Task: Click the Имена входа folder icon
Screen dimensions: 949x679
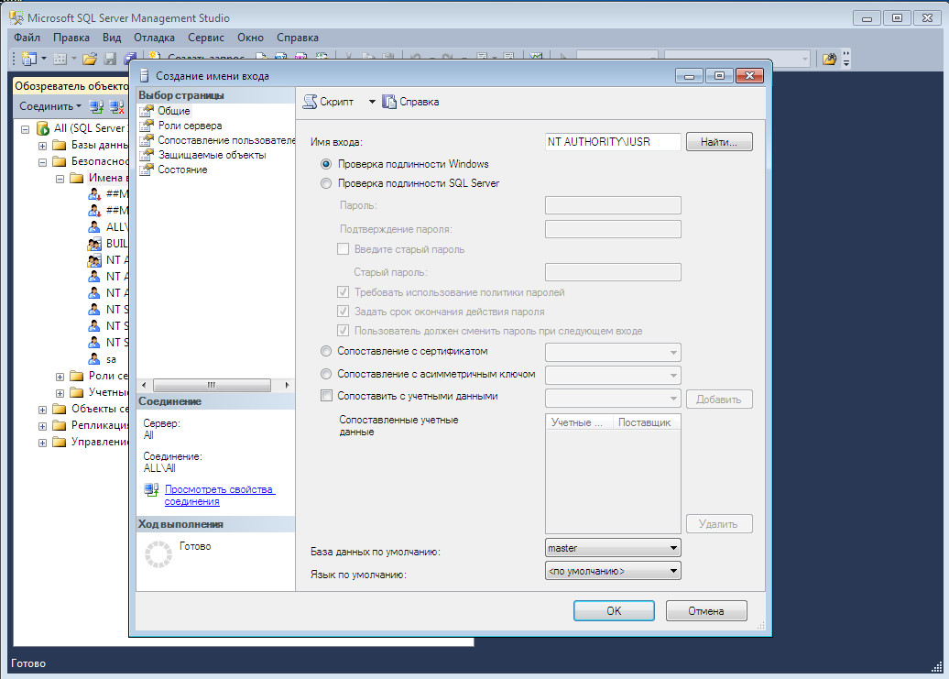Action: coord(77,178)
